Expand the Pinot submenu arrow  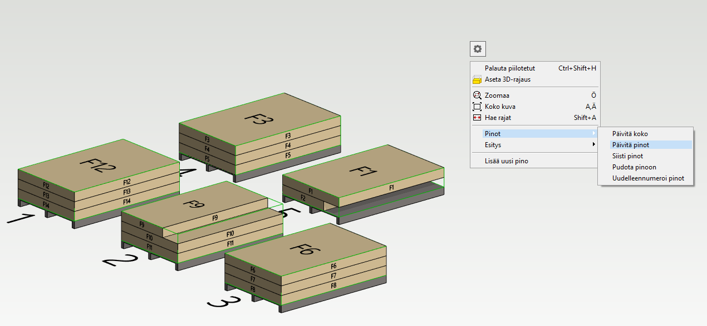pyautogui.click(x=593, y=134)
